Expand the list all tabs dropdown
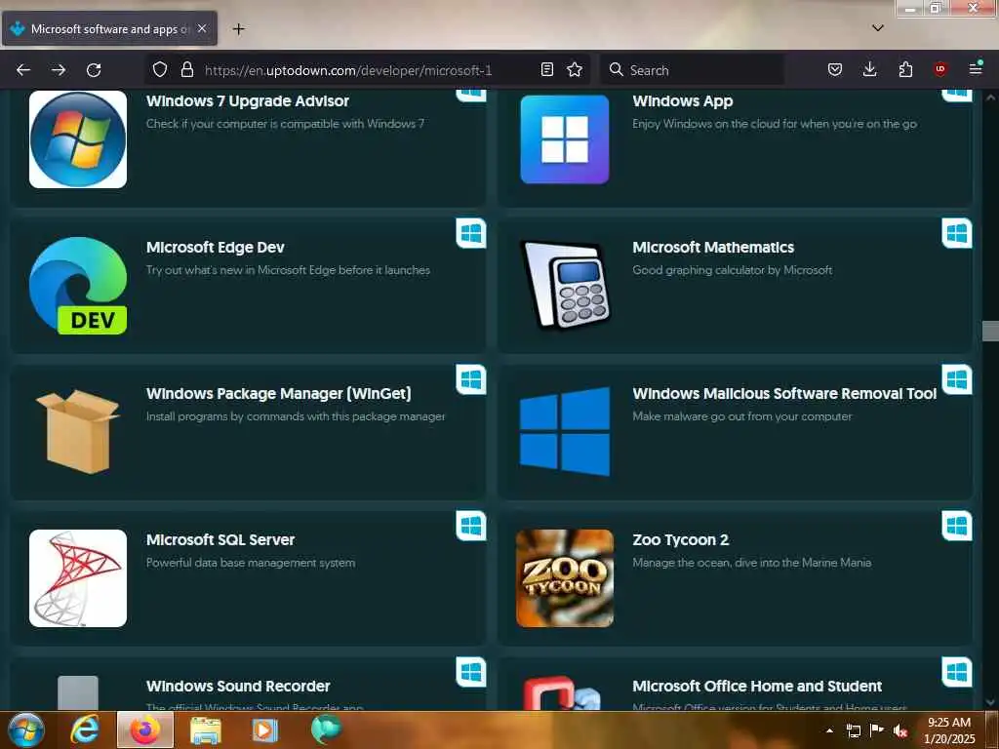This screenshot has height=749, width=999. 877,28
